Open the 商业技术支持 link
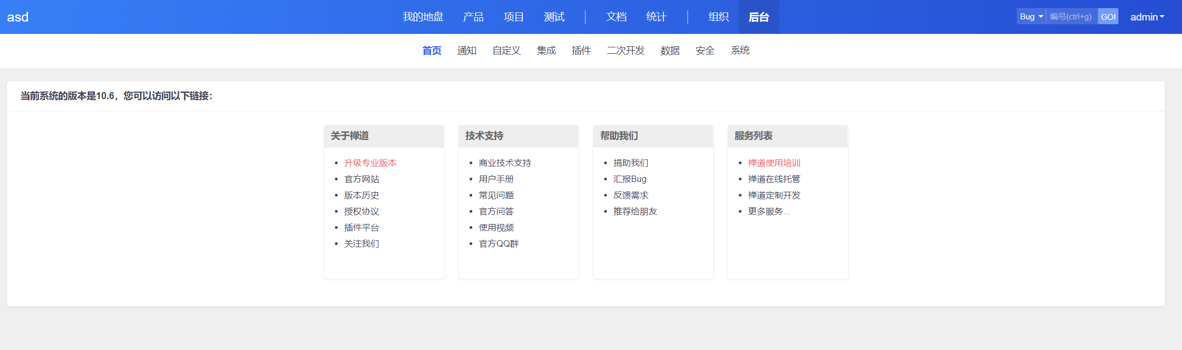The width and height of the screenshot is (1182, 350). (505, 163)
